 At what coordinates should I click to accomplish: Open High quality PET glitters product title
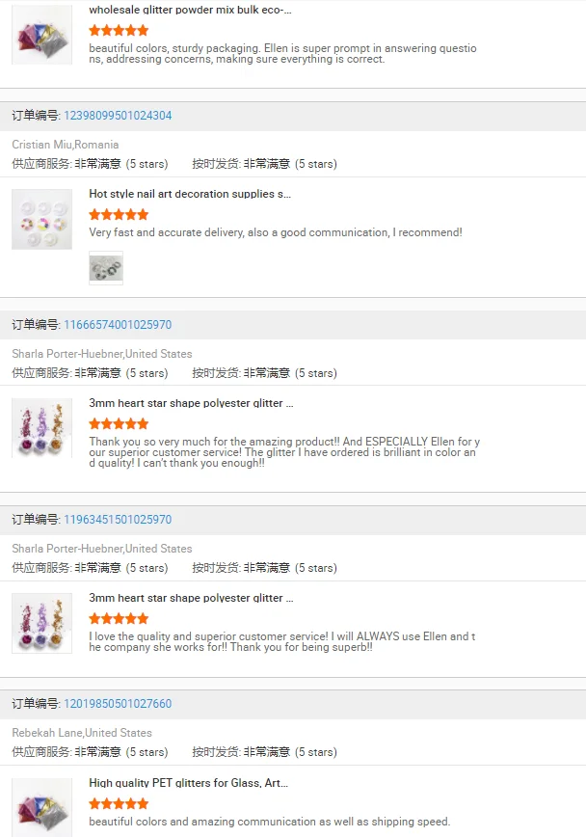(188, 783)
